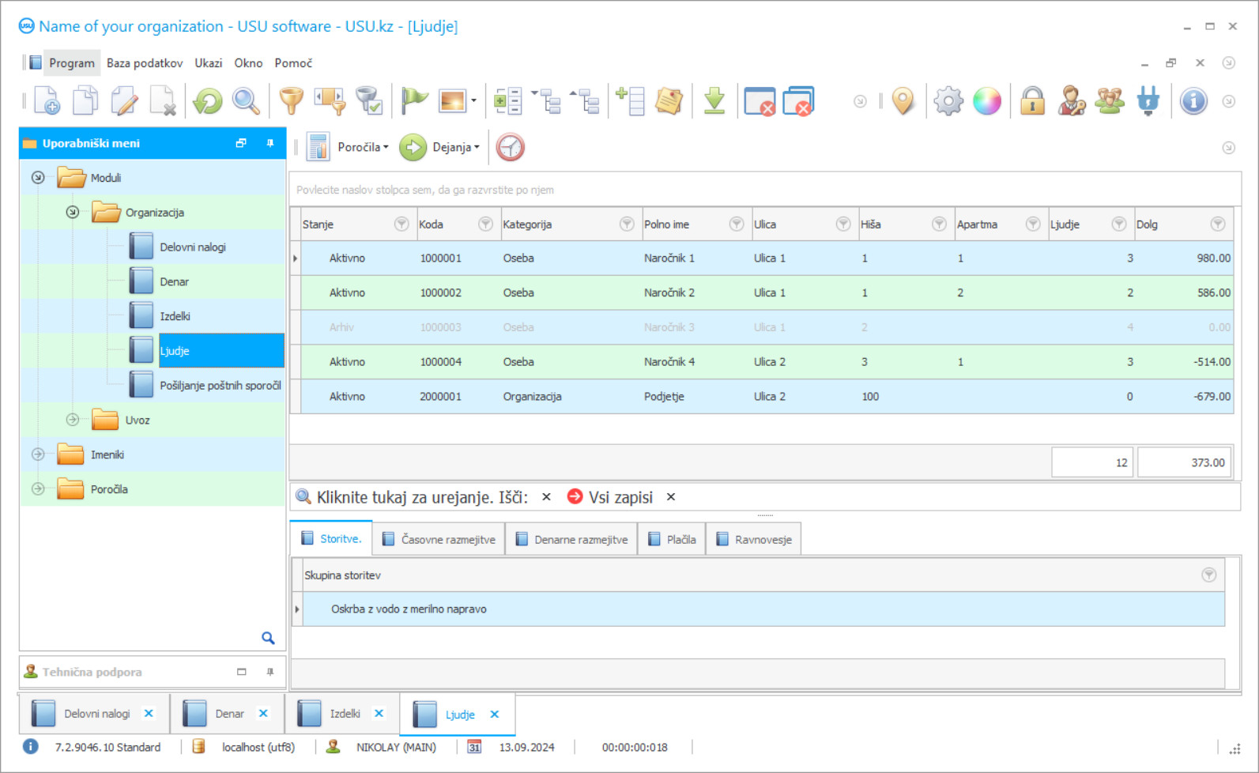Open search with the magnifier toolbar icon

point(246,101)
